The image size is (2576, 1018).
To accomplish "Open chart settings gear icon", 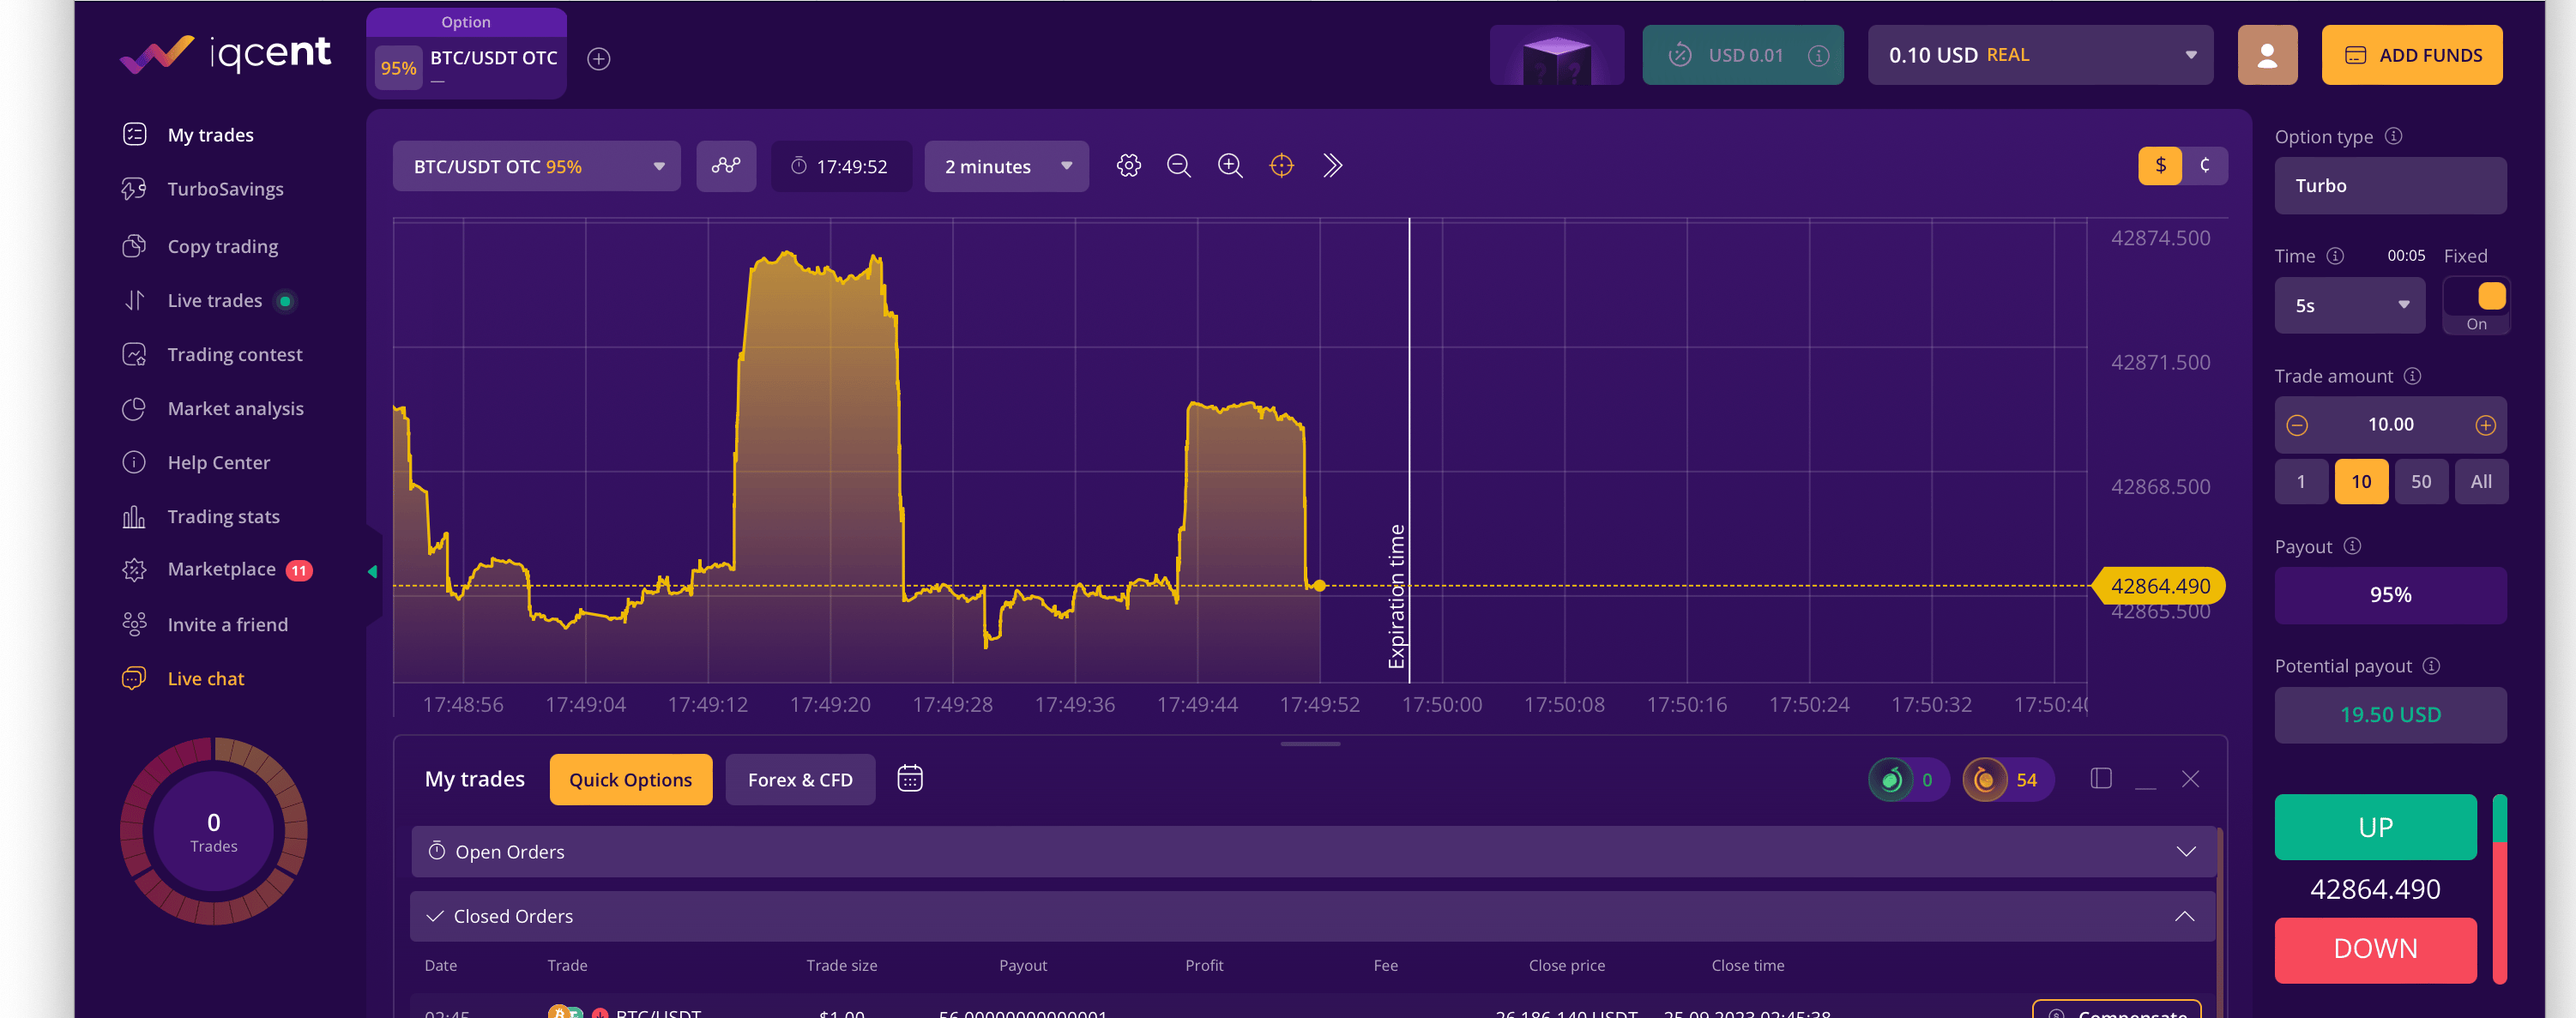I will (x=1128, y=166).
